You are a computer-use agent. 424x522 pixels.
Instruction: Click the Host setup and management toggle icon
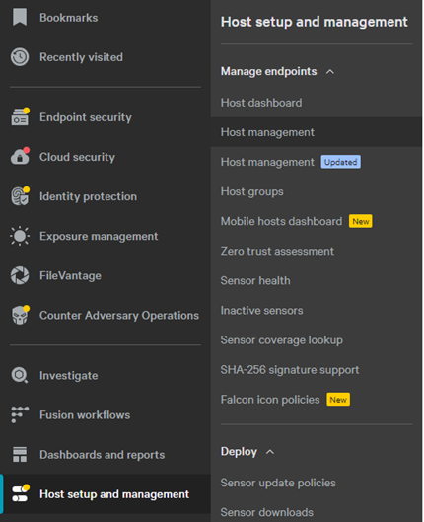coord(21,493)
